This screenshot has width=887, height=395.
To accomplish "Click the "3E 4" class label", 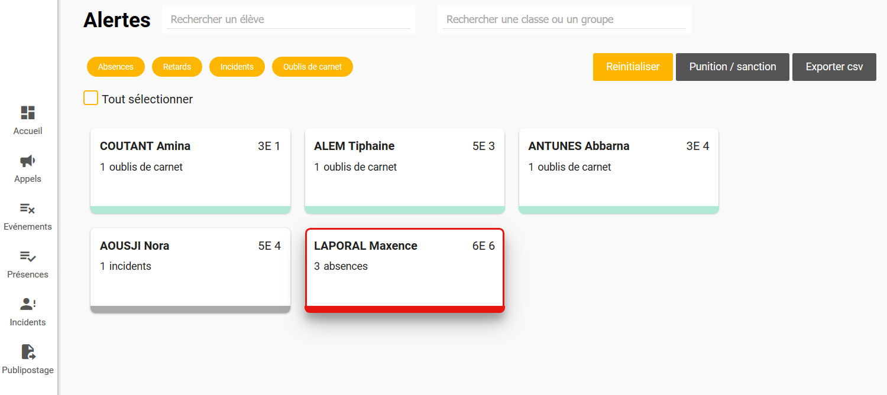I will (x=698, y=146).
